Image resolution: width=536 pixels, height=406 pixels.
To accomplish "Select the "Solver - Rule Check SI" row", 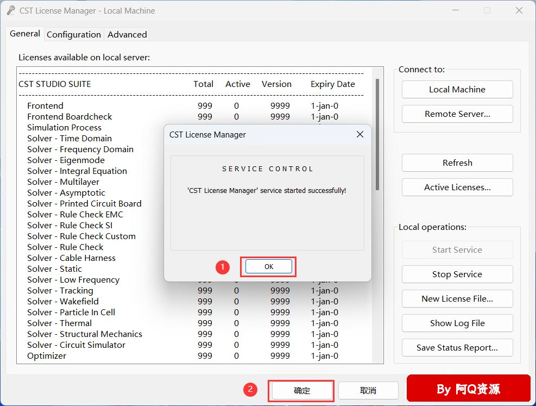I will pos(70,226).
